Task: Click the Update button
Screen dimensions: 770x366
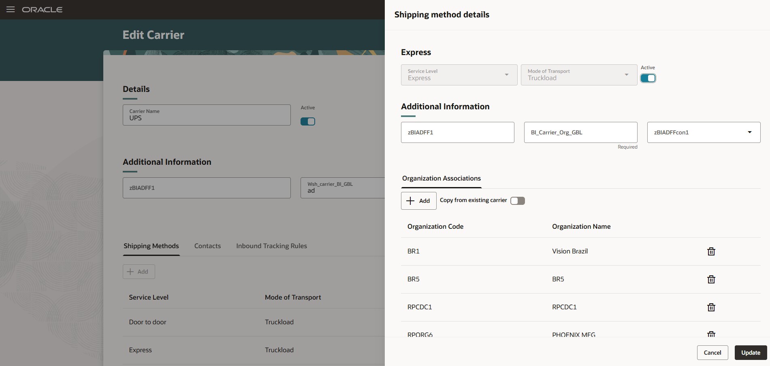Action: 751,353
